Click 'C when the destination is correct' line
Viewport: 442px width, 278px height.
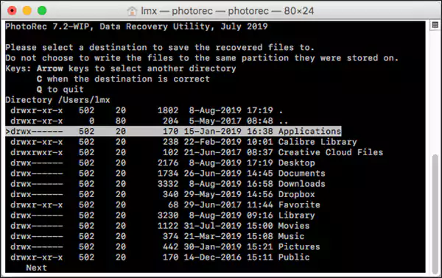[x=123, y=79]
